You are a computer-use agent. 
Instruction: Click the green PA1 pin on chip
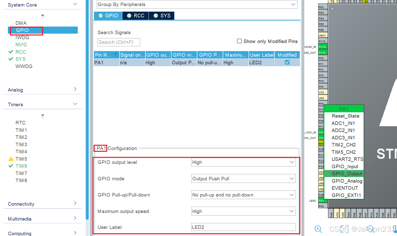point(323,201)
